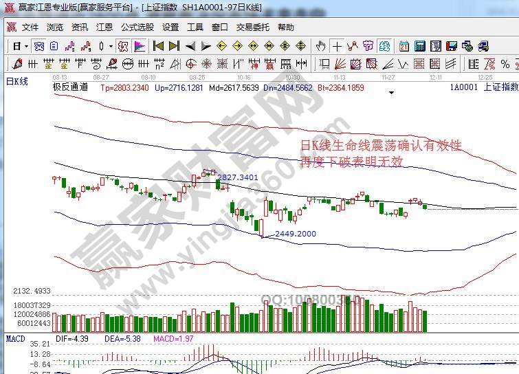Click the MACD indicator label
The image size is (519, 374).
click(x=15, y=338)
